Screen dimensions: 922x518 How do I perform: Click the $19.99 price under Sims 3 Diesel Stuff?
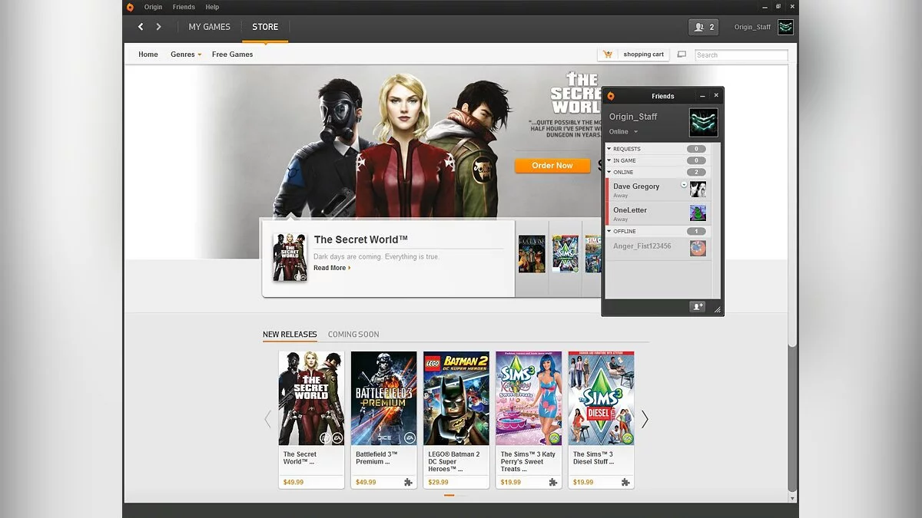[x=583, y=482]
